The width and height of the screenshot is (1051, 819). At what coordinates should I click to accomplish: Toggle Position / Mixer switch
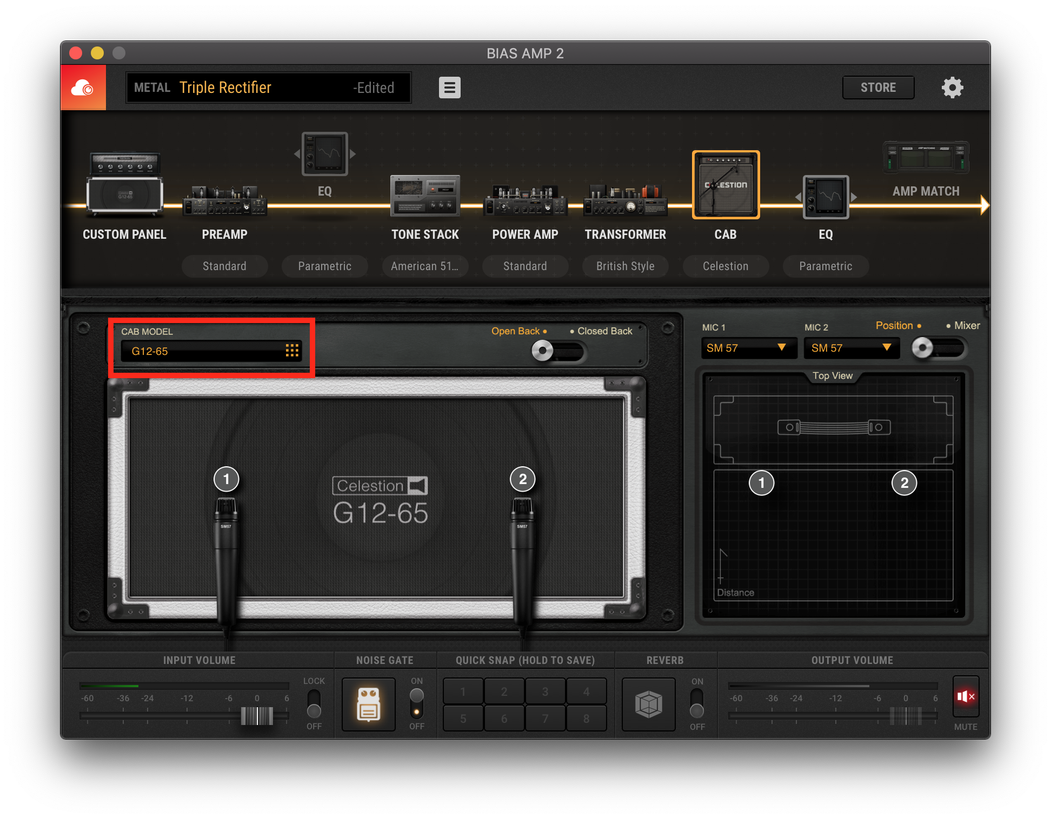(x=938, y=348)
